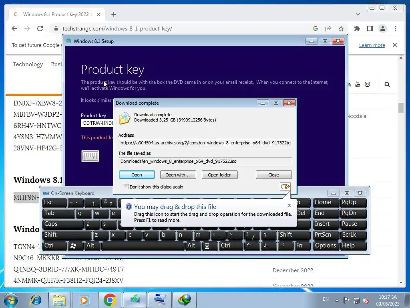The image size is (410, 308).
Task: Select the Windows 8.1 Product Key 2022 tab
Action: [x=57, y=14]
